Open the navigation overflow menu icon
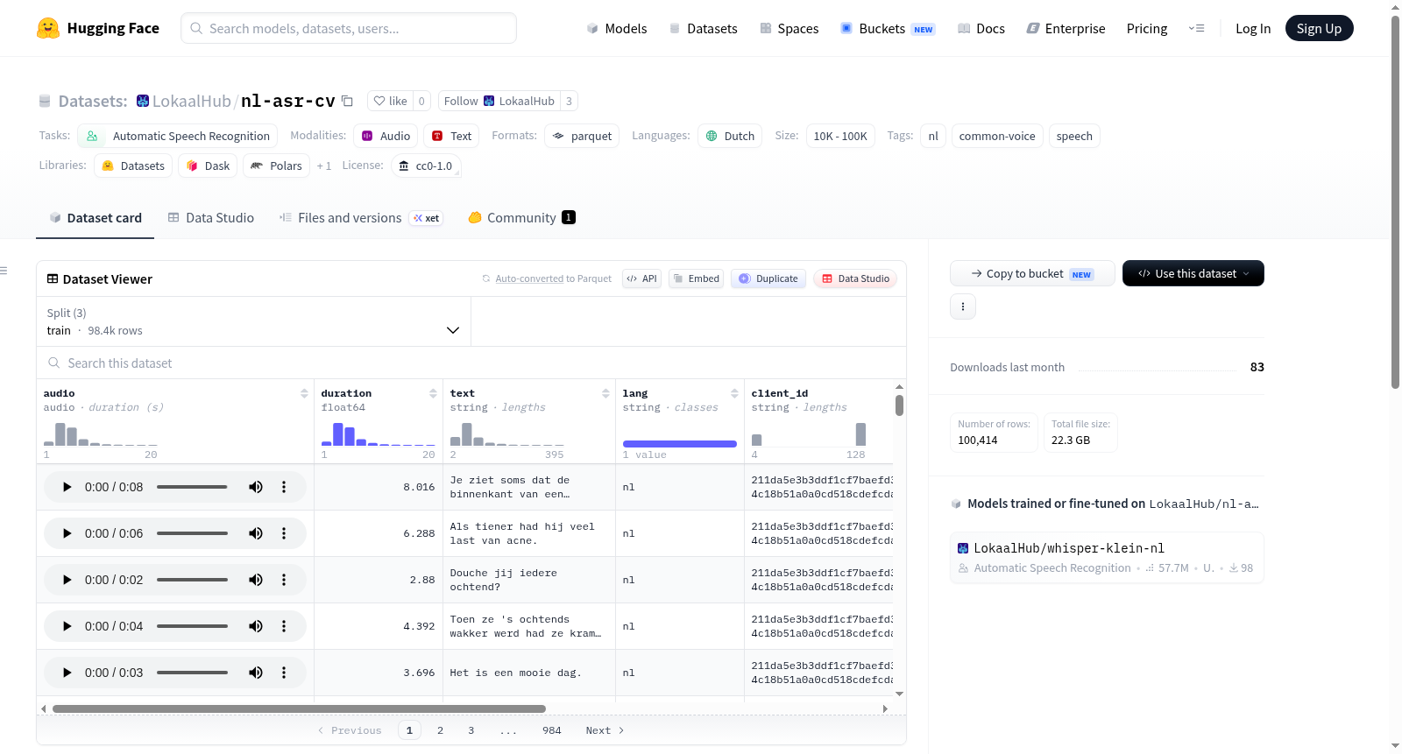Viewport: 1402px width, 754px height. pos(1196,28)
